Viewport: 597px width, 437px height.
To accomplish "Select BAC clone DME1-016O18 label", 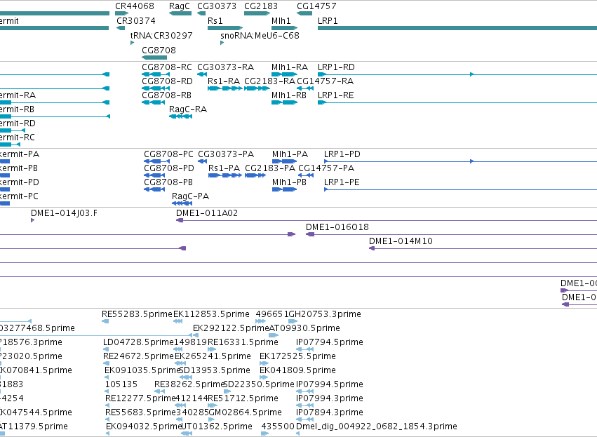I will point(337,228).
